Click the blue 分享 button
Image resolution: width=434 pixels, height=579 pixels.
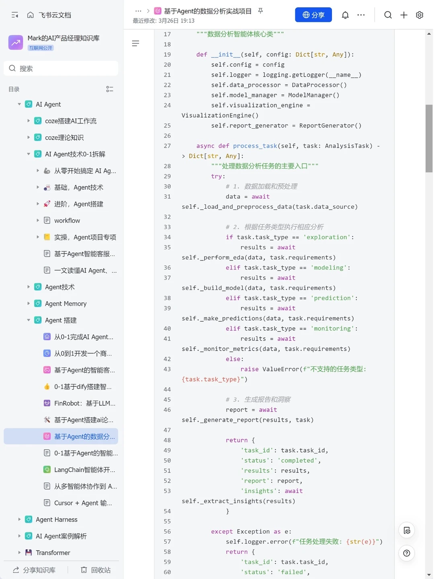click(313, 15)
